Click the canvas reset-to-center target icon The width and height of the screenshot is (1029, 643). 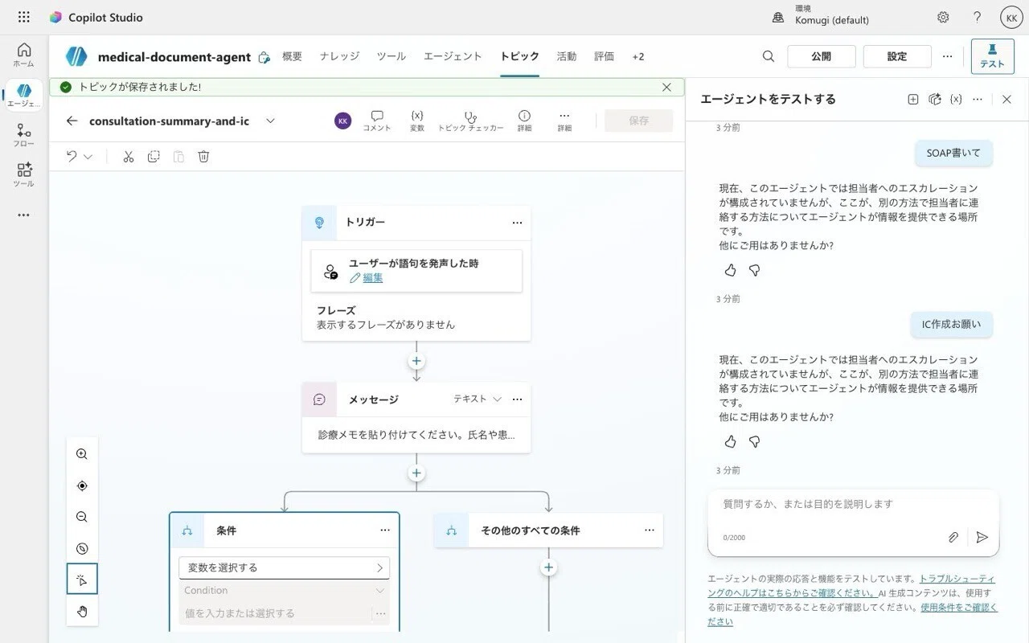[x=82, y=485]
